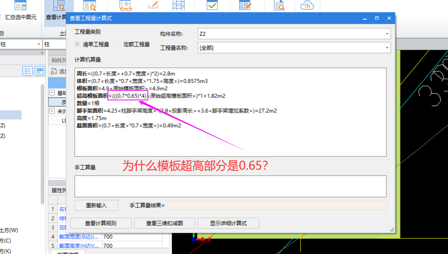
Task: Click the document search report icon
Action: 279,5
